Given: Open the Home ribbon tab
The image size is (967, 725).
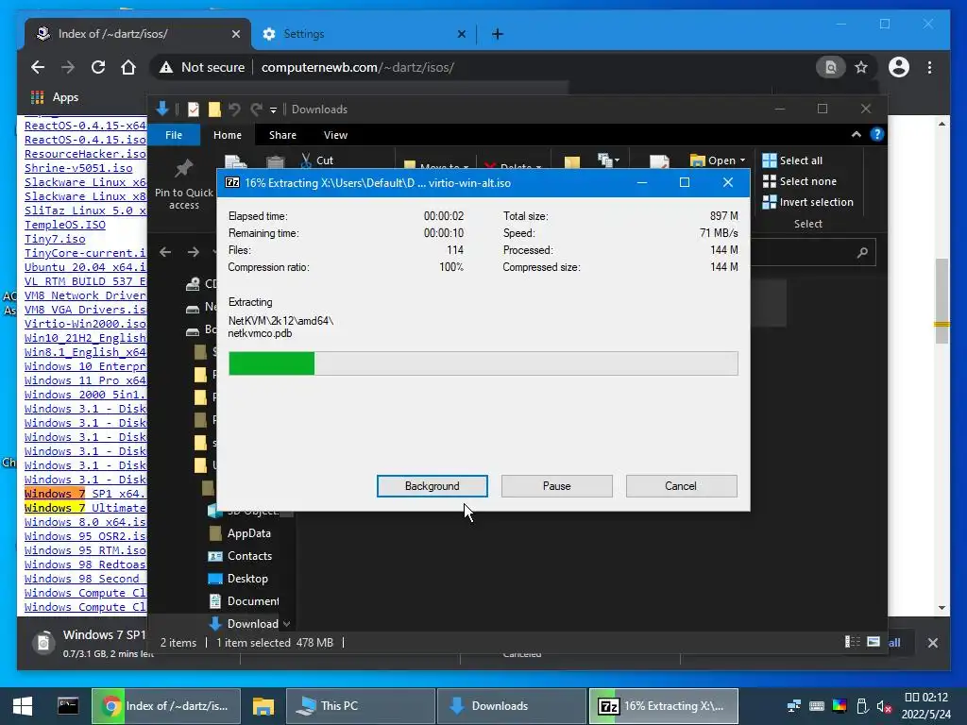Looking at the screenshot, I should pyautogui.click(x=228, y=135).
